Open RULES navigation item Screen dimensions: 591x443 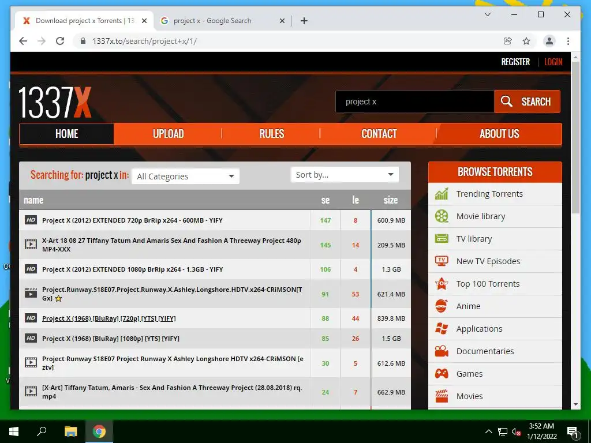(x=271, y=134)
